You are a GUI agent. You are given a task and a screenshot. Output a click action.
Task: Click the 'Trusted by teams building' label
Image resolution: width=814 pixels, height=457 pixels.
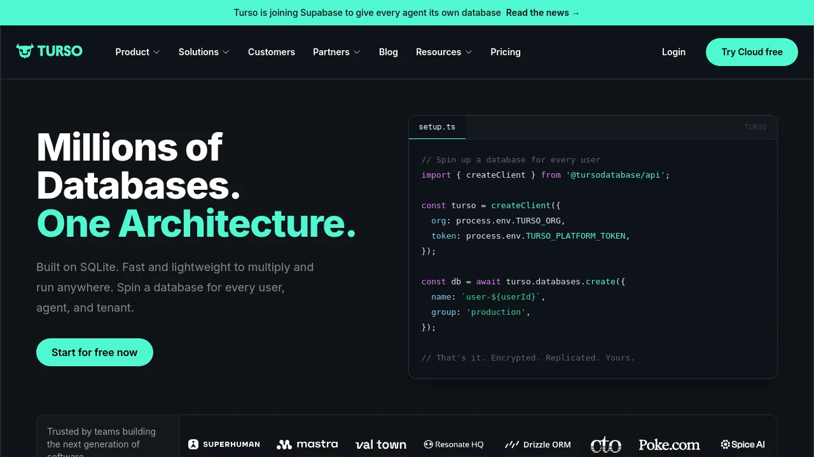pyautogui.click(x=101, y=441)
